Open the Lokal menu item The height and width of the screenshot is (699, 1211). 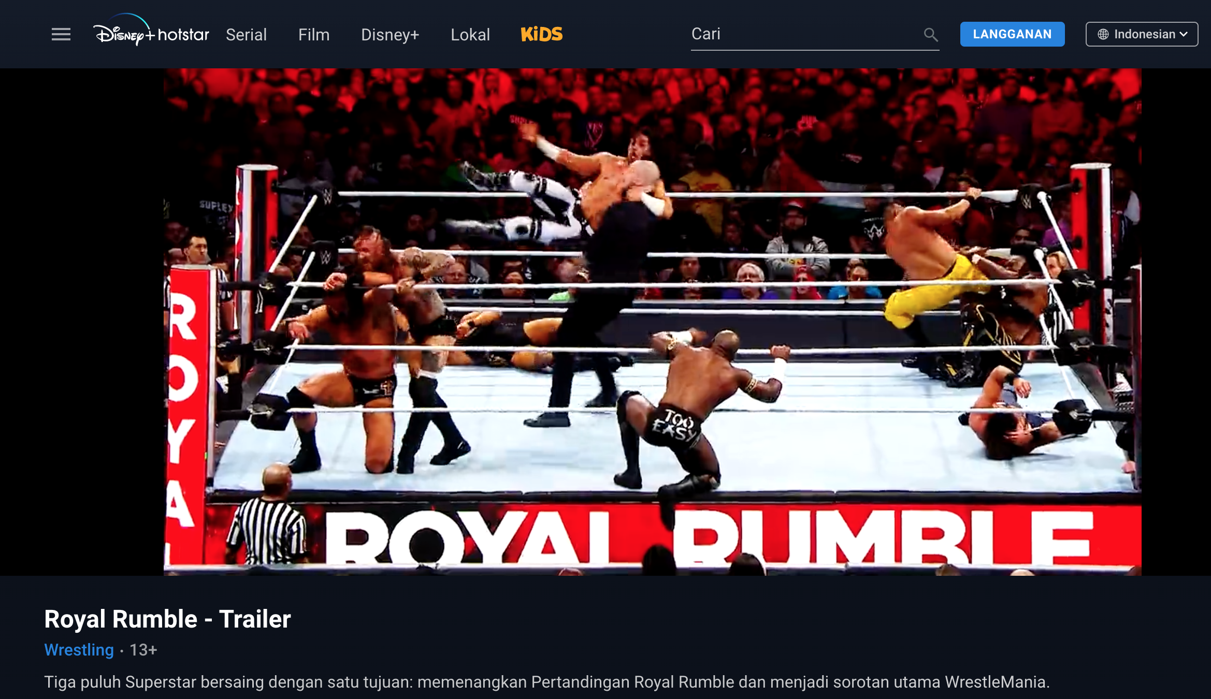coord(470,35)
